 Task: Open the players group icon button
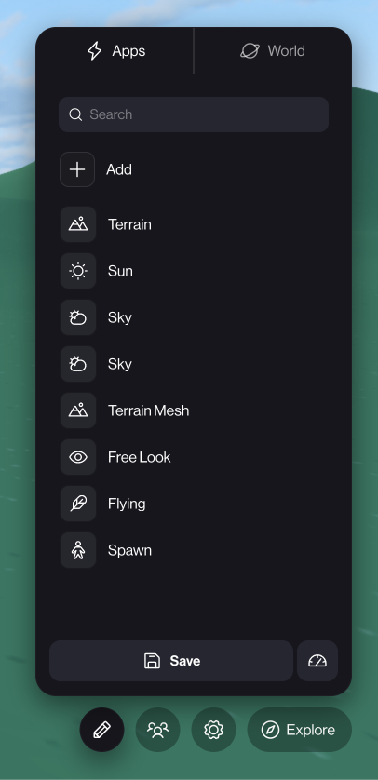click(x=157, y=730)
